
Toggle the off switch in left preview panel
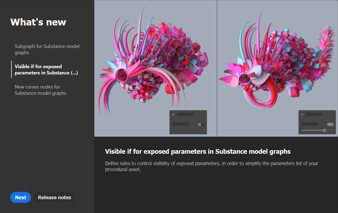(201, 124)
